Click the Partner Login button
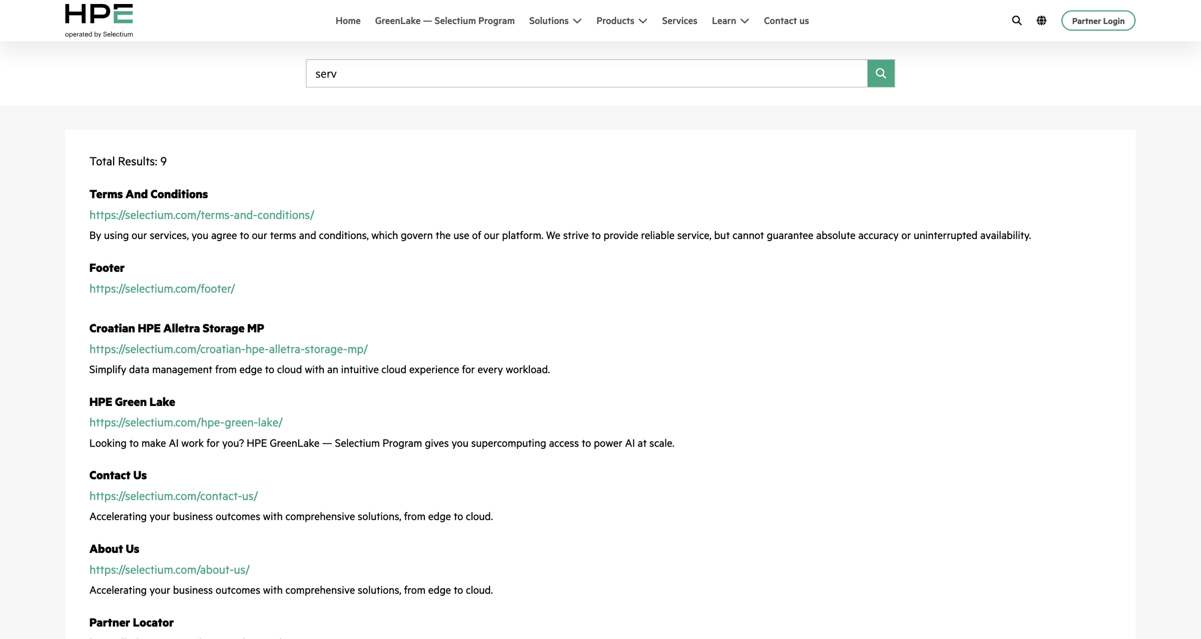The width and height of the screenshot is (1201, 639). tap(1098, 20)
